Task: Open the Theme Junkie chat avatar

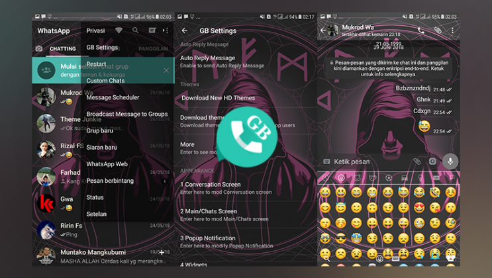Action: tap(46, 123)
